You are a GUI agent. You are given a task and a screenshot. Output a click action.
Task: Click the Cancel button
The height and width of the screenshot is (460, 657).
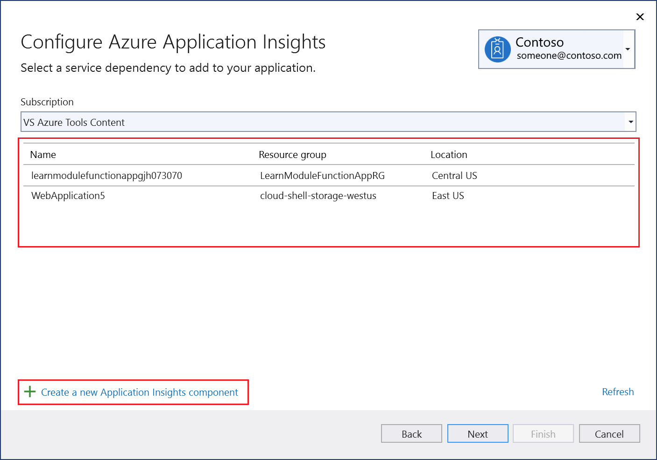click(x=609, y=434)
